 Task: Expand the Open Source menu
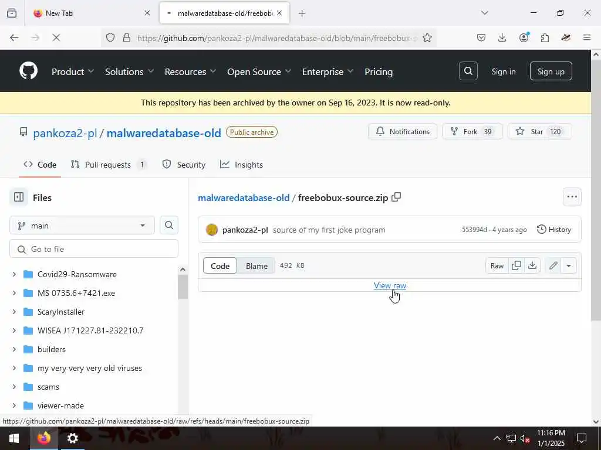pos(259,71)
